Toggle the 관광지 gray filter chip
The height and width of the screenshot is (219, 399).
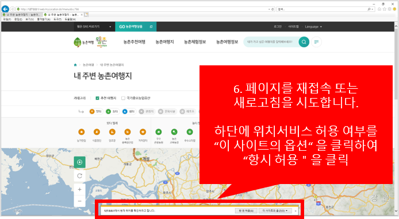tap(147, 112)
